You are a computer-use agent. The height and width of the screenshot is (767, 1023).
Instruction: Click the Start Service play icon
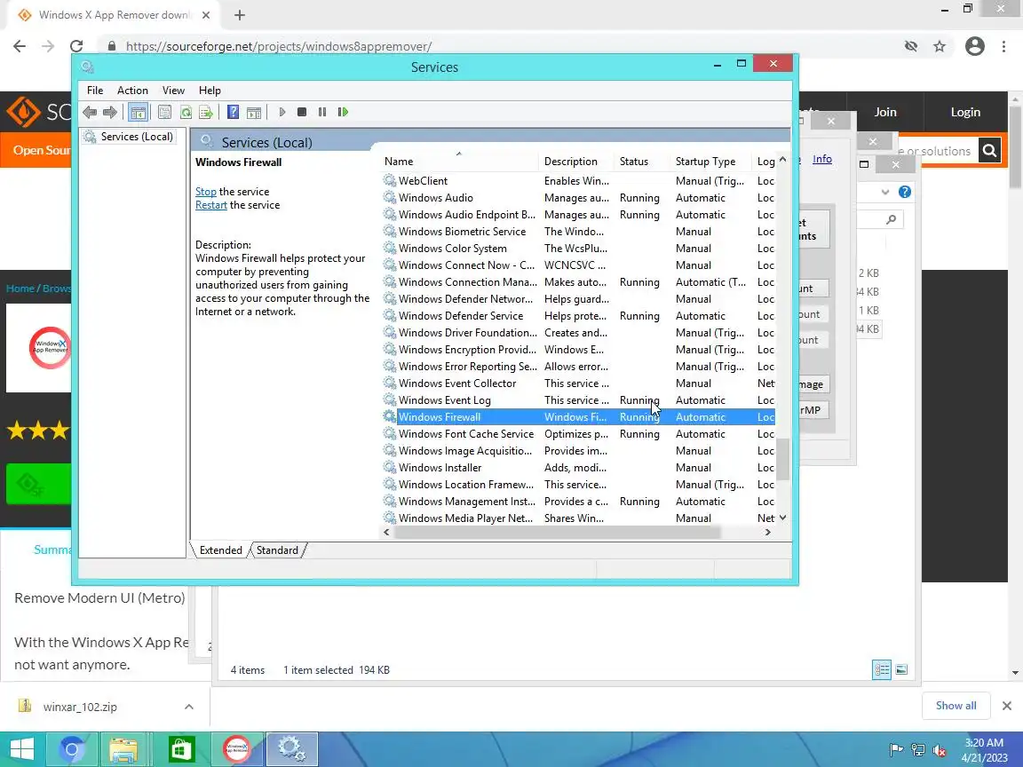[282, 112]
